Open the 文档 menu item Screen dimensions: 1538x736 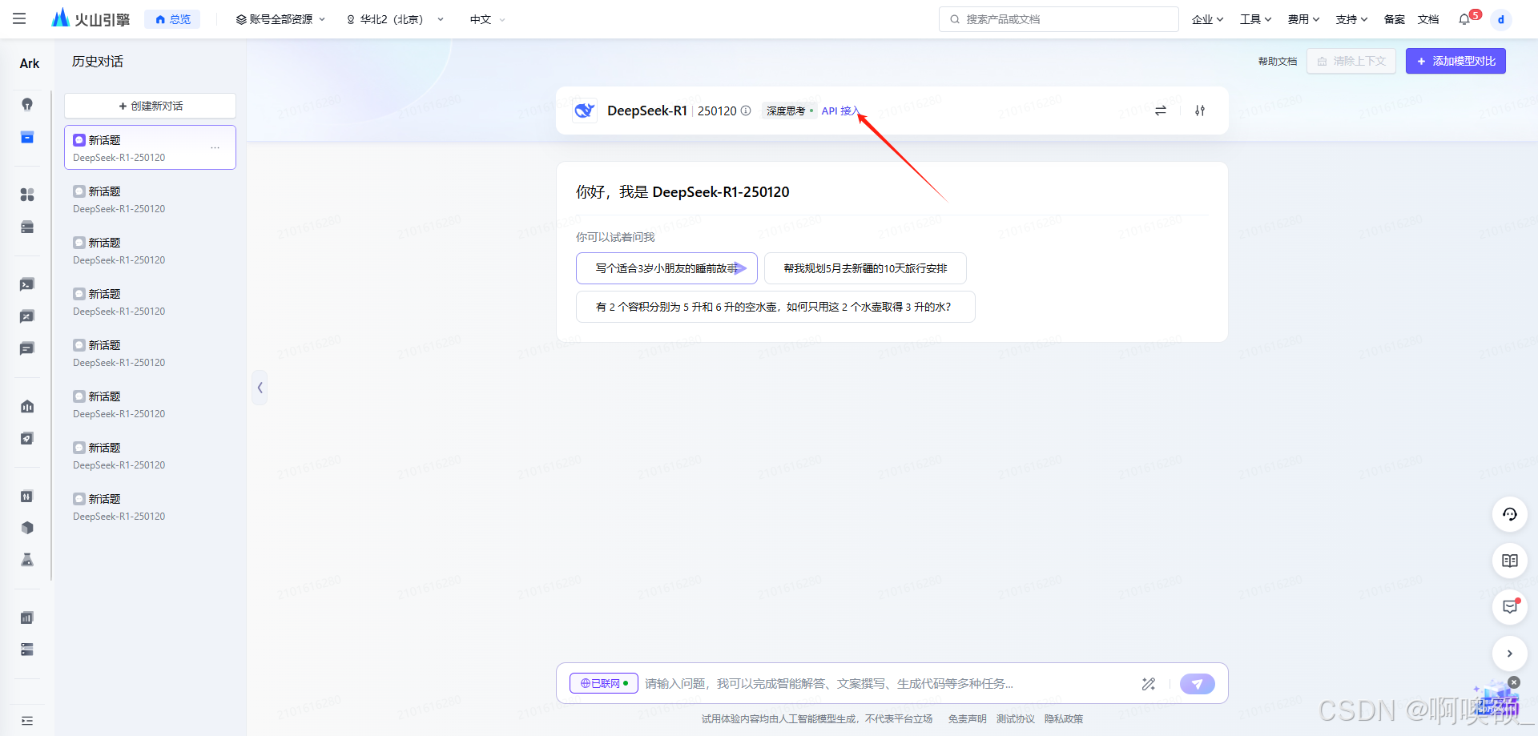tap(1428, 19)
